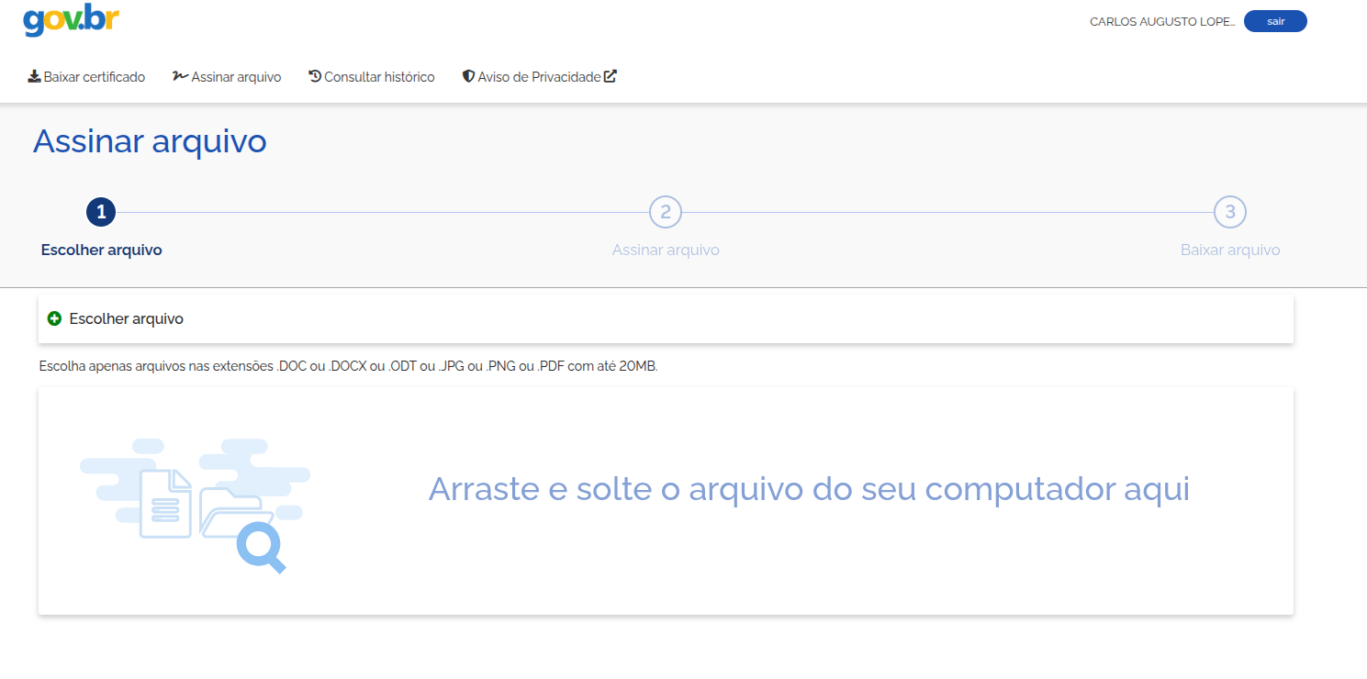The image size is (1367, 679).
Task: Click the signature icon beside Assinar arquivo
Action: pos(180,76)
